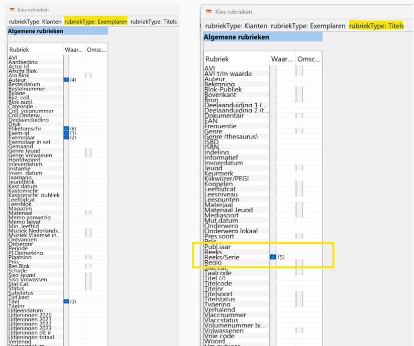Uncheck the Reeks/Serie checkbox in the right window
This screenshot has height=346, width=414.
[x=273, y=257]
